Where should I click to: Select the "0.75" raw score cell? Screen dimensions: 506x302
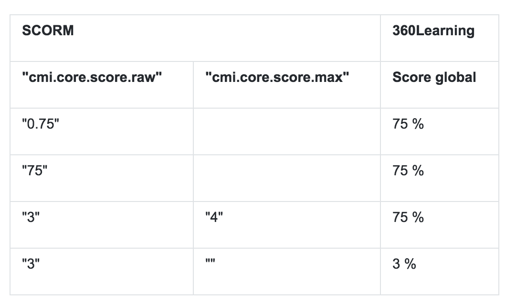click(x=41, y=124)
